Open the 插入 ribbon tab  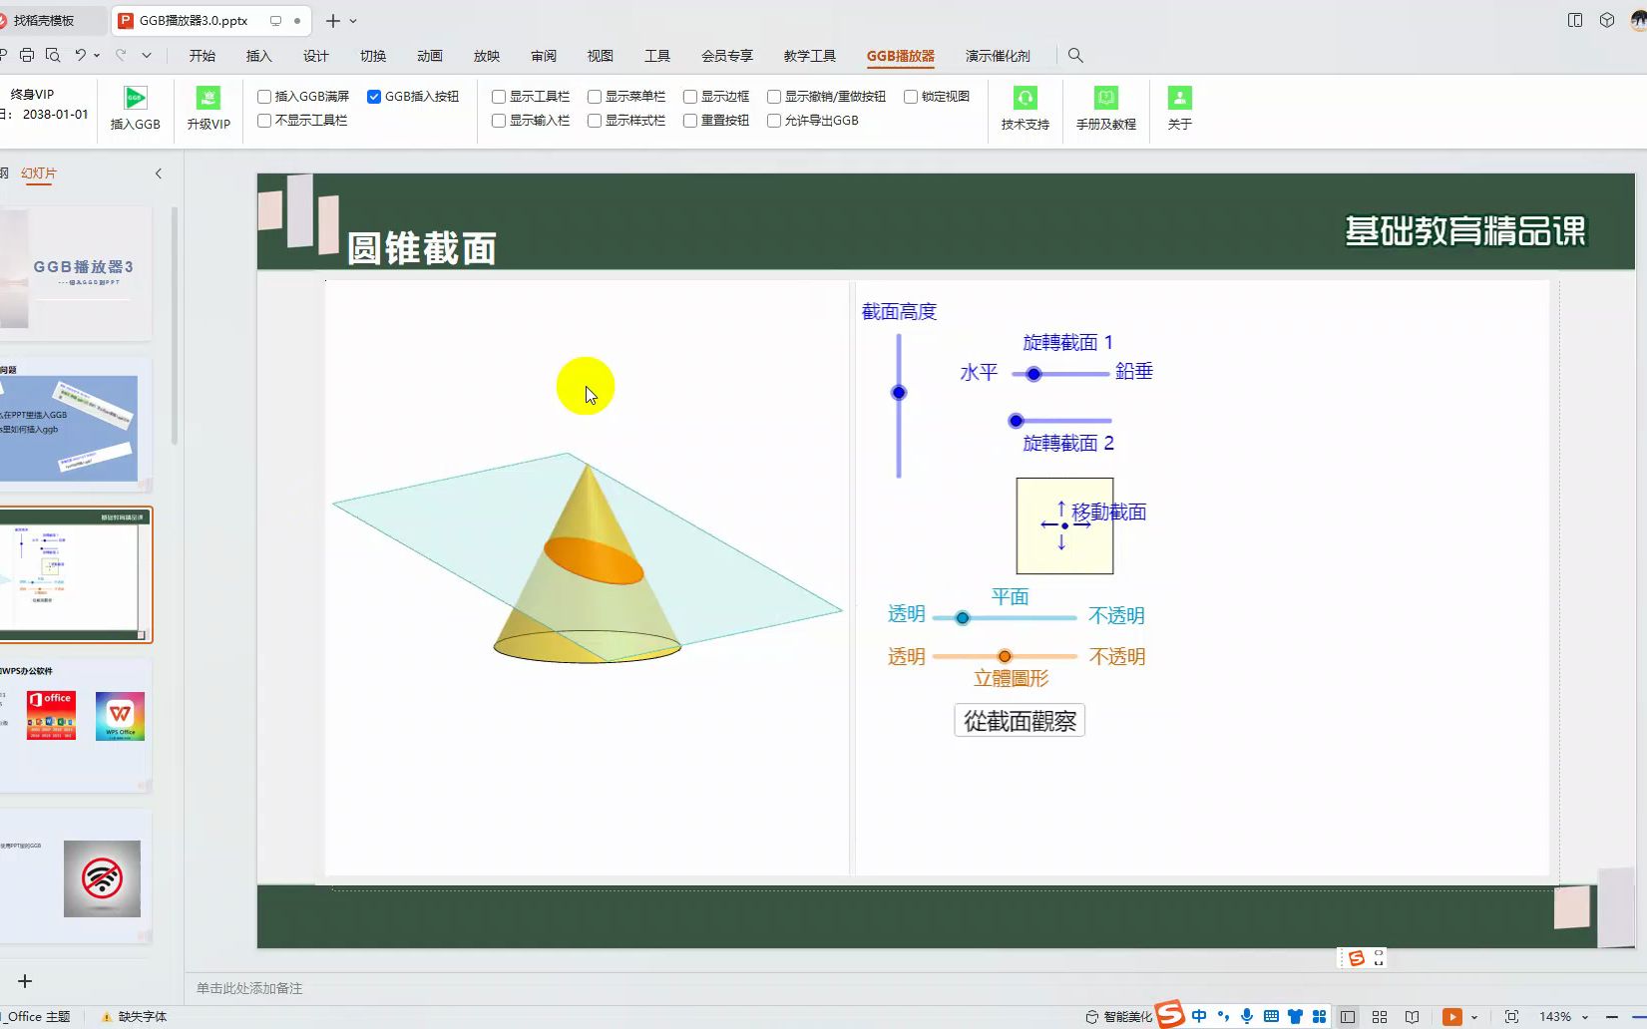click(x=259, y=56)
